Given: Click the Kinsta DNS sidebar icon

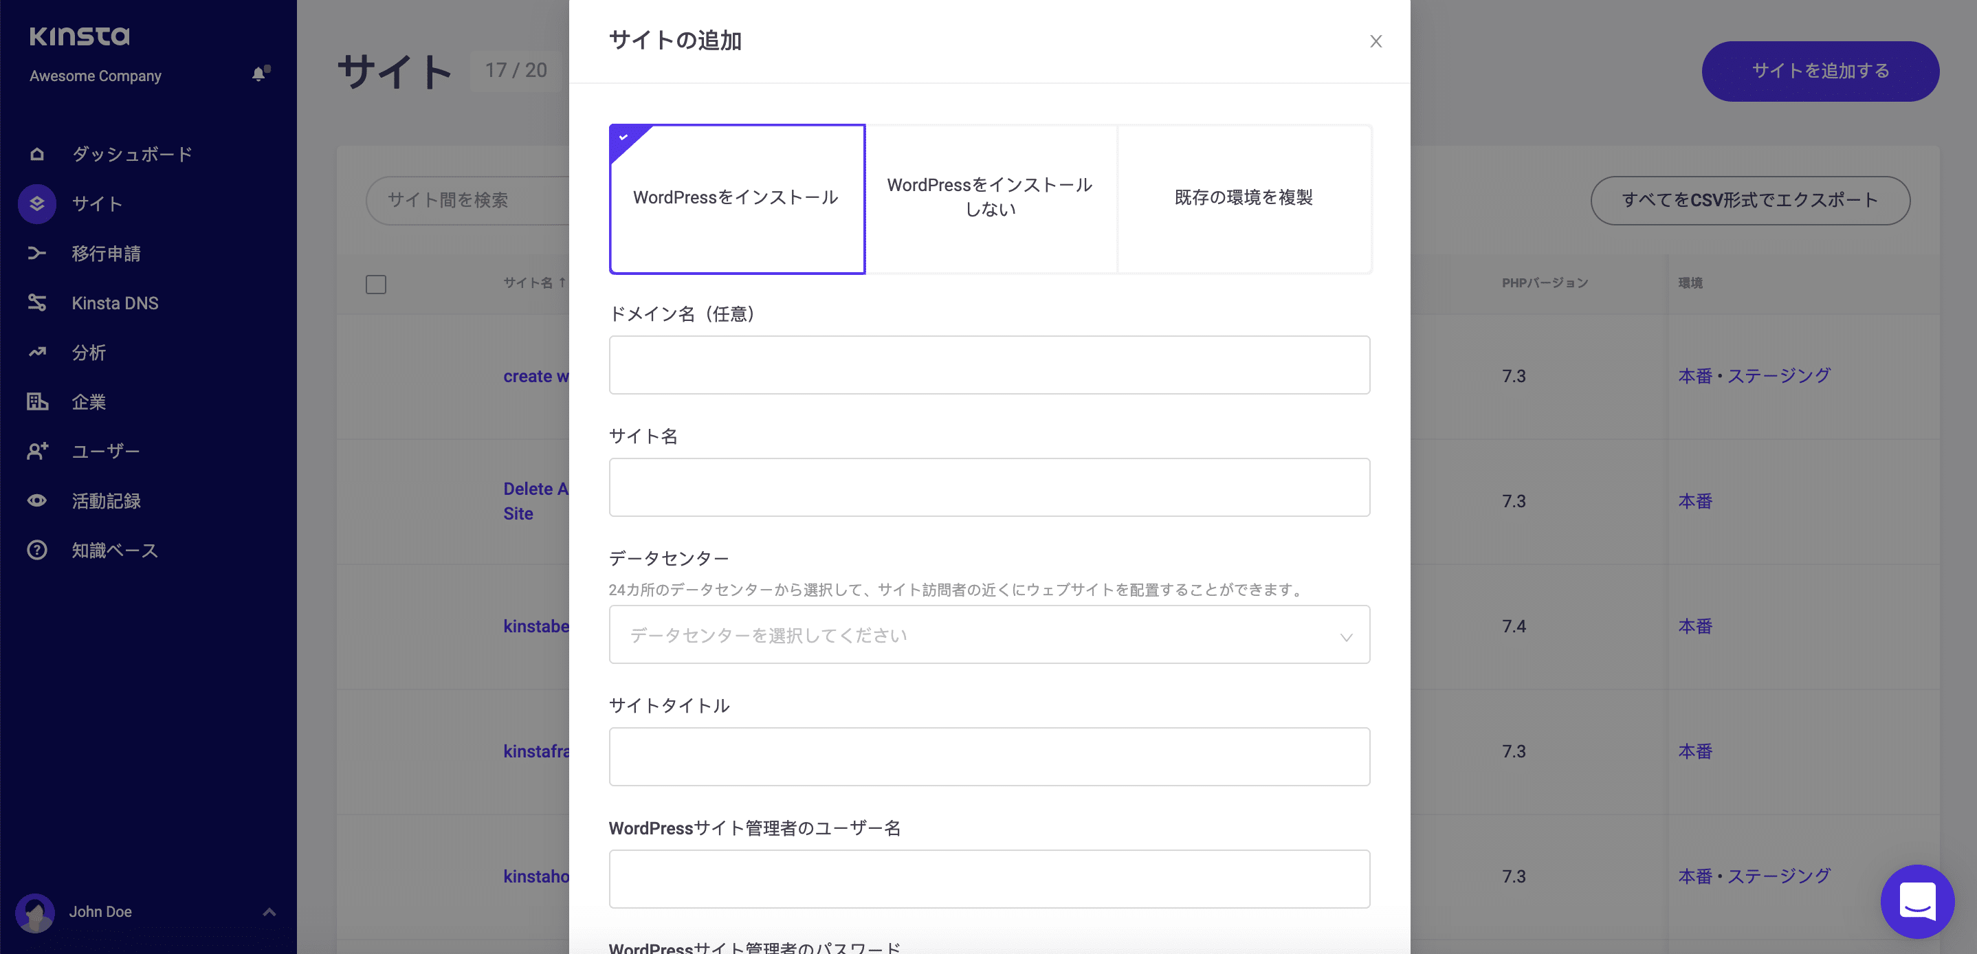Looking at the screenshot, I should (36, 302).
